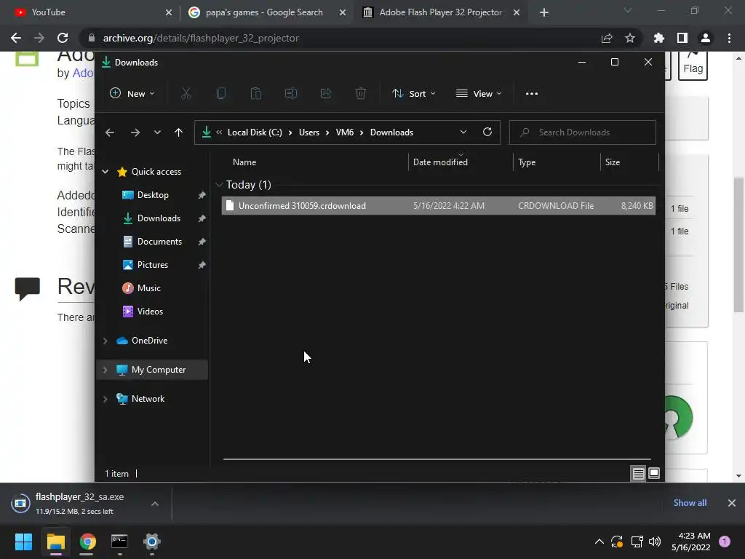Switch to details view layout icon
Viewport: 745px width, 559px height.
click(x=638, y=473)
